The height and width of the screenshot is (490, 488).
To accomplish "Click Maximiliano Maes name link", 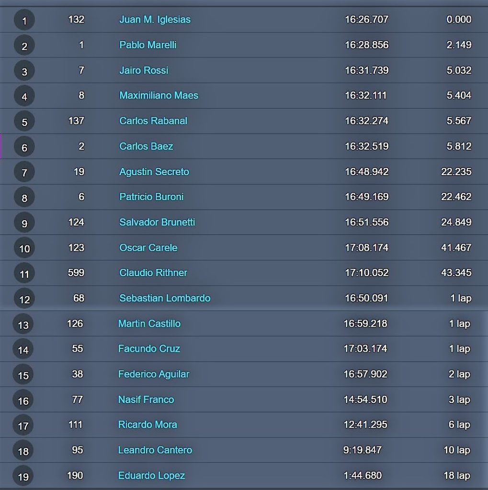I will pyautogui.click(x=159, y=95).
